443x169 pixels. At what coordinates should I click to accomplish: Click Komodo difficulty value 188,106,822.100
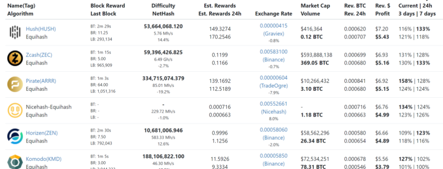coord(163,156)
